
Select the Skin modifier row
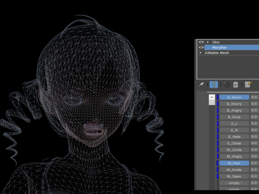[x=228, y=42]
